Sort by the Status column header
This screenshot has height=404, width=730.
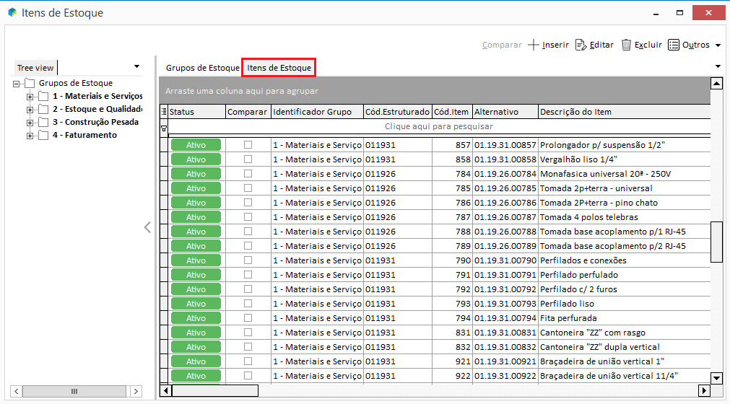tap(196, 112)
